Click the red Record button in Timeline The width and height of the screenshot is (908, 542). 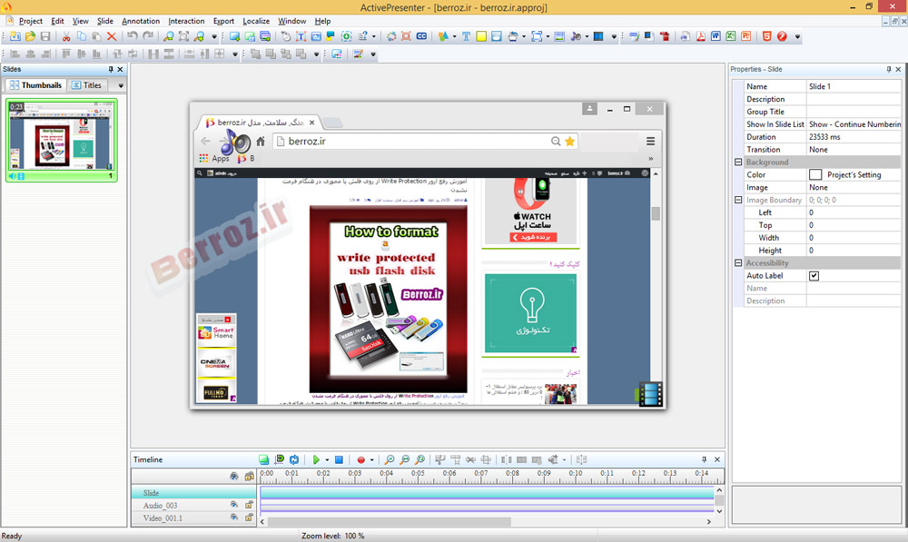(360, 459)
